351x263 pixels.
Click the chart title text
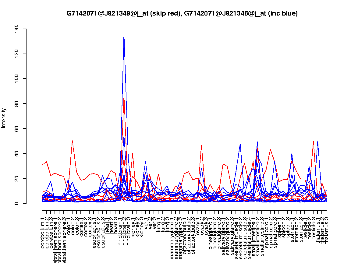point(182,13)
